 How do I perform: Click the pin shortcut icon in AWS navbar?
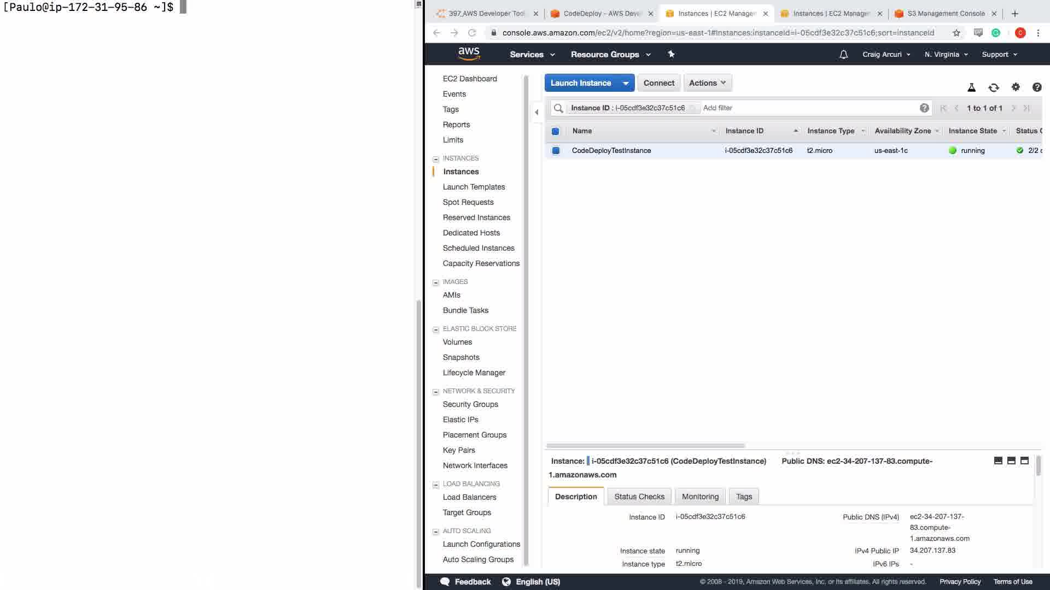[x=671, y=54]
